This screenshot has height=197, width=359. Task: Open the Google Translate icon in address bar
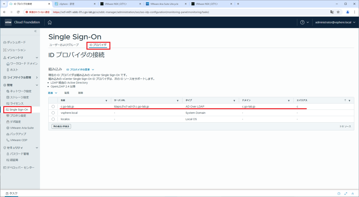click(x=332, y=12)
